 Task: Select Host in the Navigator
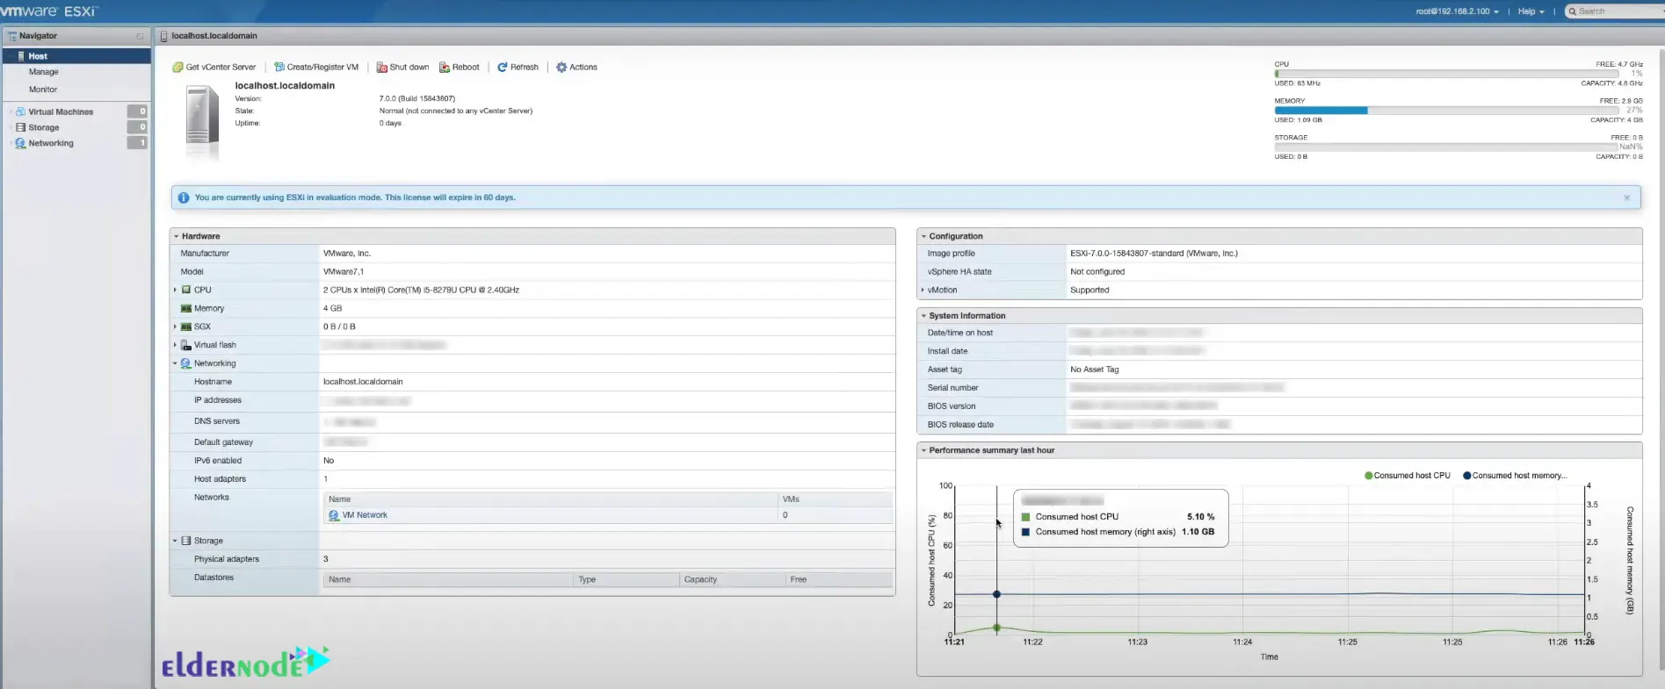point(76,55)
